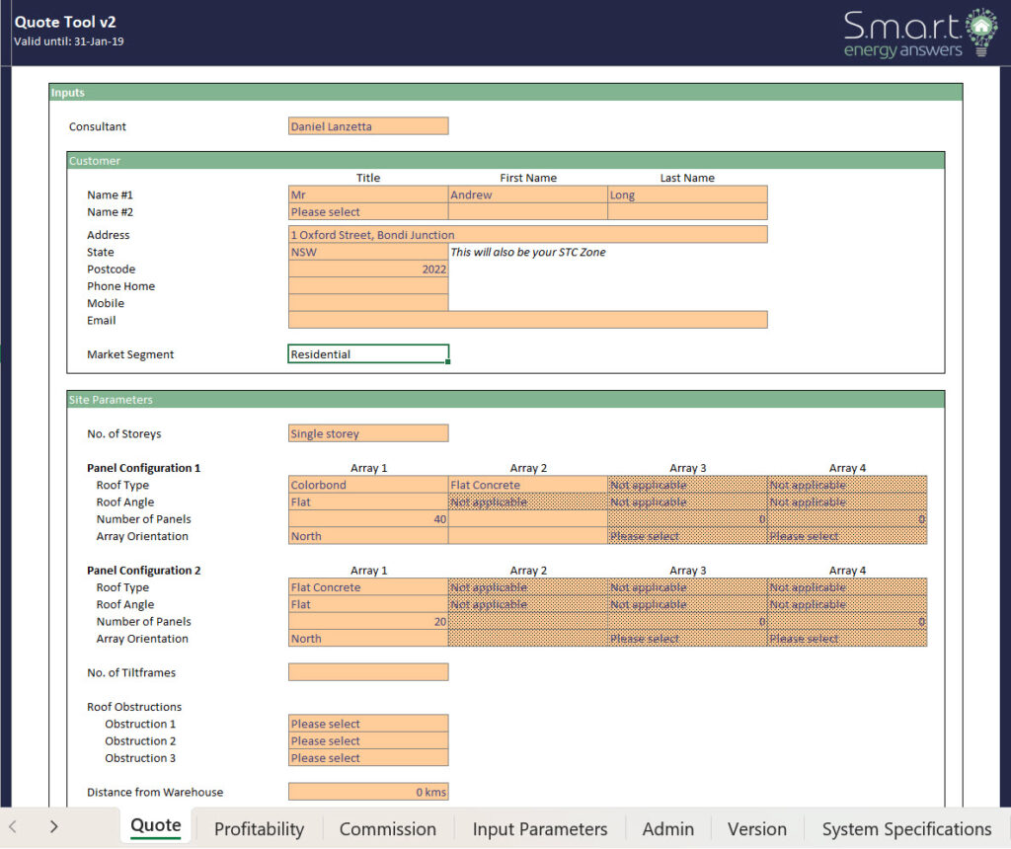Select Market Segment cell Residential
The image size is (1011, 849).
click(x=368, y=353)
